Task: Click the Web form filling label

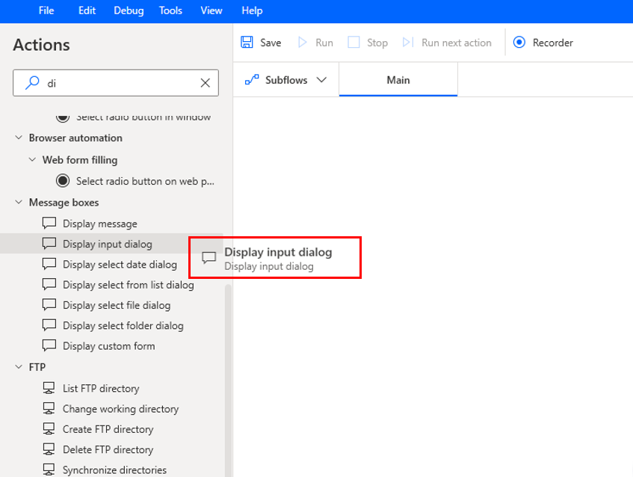Action: (x=80, y=160)
